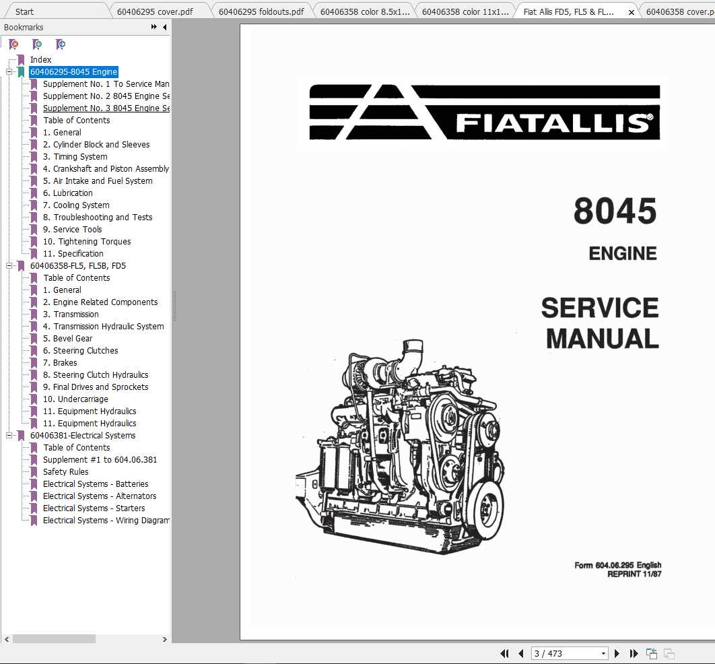The width and height of the screenshot is (715, 664).
Task: Go to 9. Service Tools bookmark
Action: click(73, 229)
